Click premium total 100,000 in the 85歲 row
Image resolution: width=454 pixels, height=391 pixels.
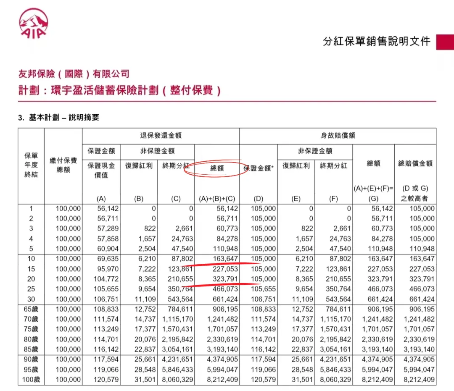pyautogui.click(x=68, y=349)
